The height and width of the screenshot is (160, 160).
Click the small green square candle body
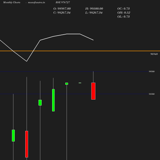tap(67, 84)
